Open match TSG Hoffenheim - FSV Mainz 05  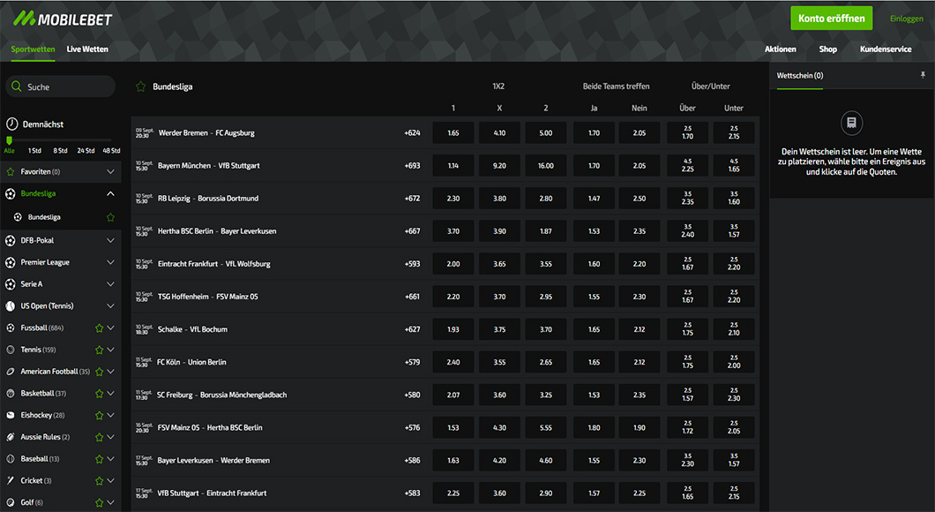click(x=207, y=297)
